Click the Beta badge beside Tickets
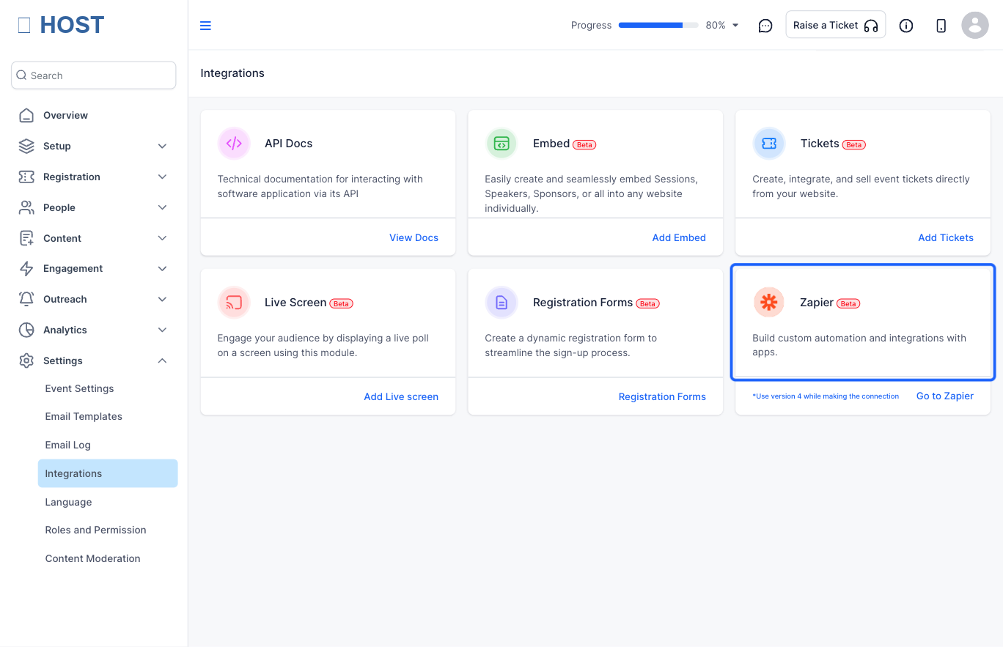 tap(853, 144)
